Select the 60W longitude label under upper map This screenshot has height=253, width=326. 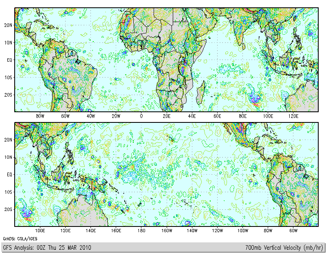65,116
